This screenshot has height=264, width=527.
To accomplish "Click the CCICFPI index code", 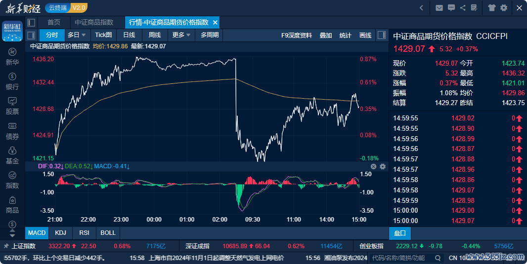I will pos(492,36).
